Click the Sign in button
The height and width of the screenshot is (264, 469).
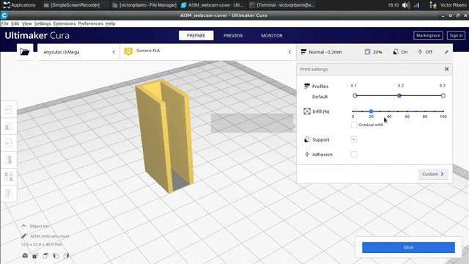[456, 35]
